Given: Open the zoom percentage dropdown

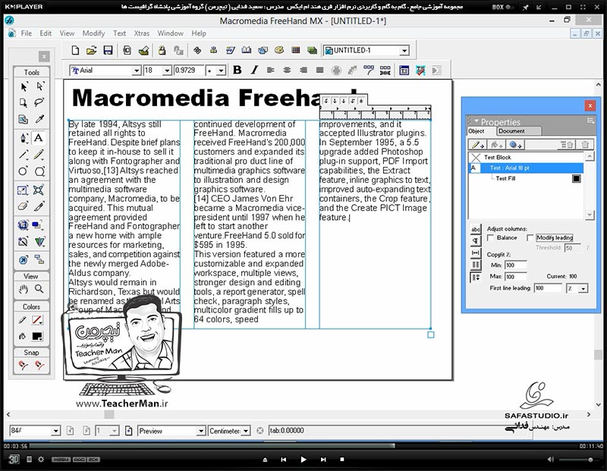Looking at the screenshot, I should click(x=55, y=431).
